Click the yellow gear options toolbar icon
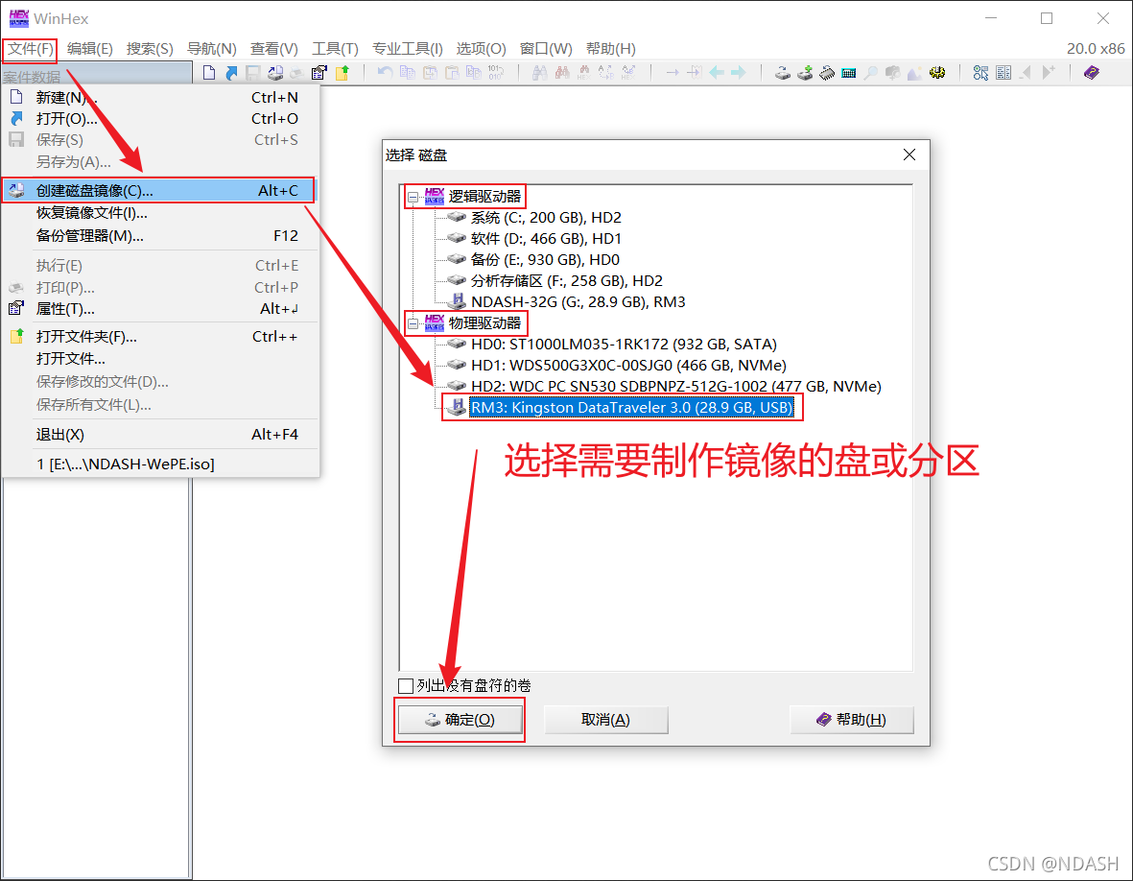The height and width of the screenshot is (881, 1133). click(937, 72)
